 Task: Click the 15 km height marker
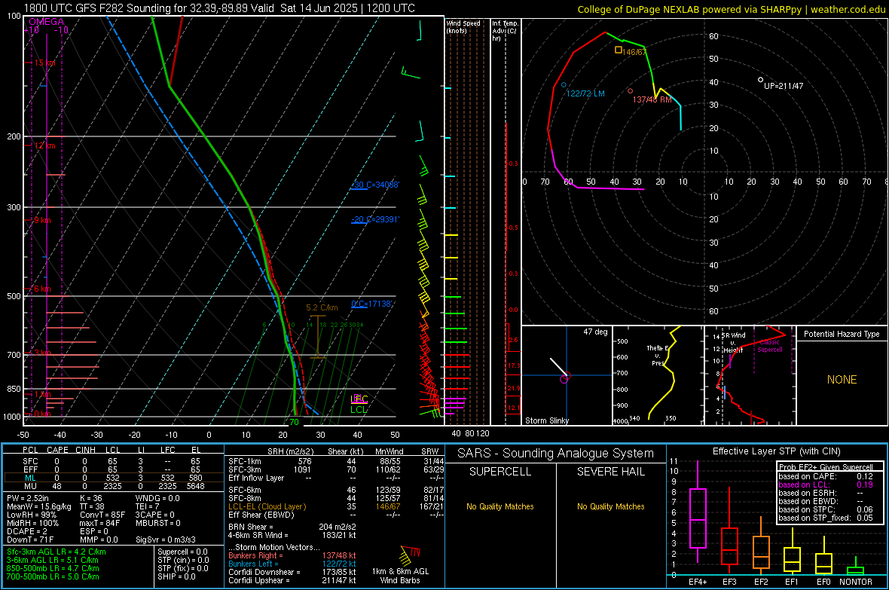(44, 63)
